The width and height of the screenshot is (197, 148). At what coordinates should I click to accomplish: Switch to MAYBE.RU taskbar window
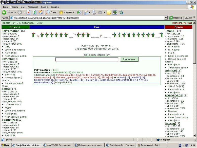click(58, 145)
